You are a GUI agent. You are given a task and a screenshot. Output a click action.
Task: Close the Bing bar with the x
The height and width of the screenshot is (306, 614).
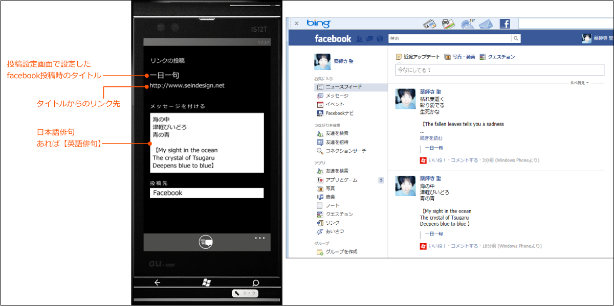click(x=297, y=23)
